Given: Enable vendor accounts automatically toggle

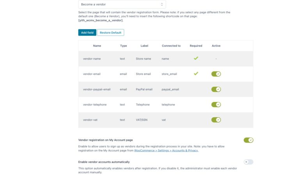Looking at the screenshot, I should coord(248,162).
